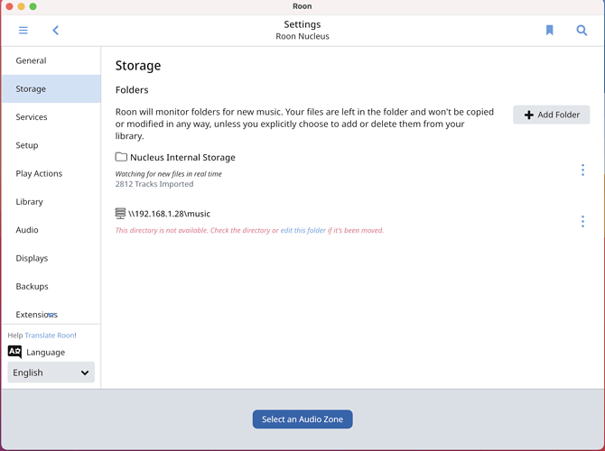Switch to the Setup tab
Screen dimensions: 605x451
pos(51,145)
